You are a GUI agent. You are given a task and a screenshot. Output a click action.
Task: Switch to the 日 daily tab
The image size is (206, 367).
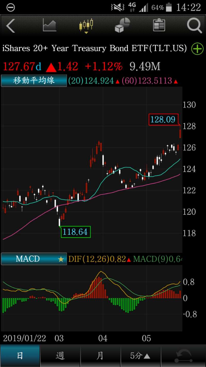coord(20,356)
